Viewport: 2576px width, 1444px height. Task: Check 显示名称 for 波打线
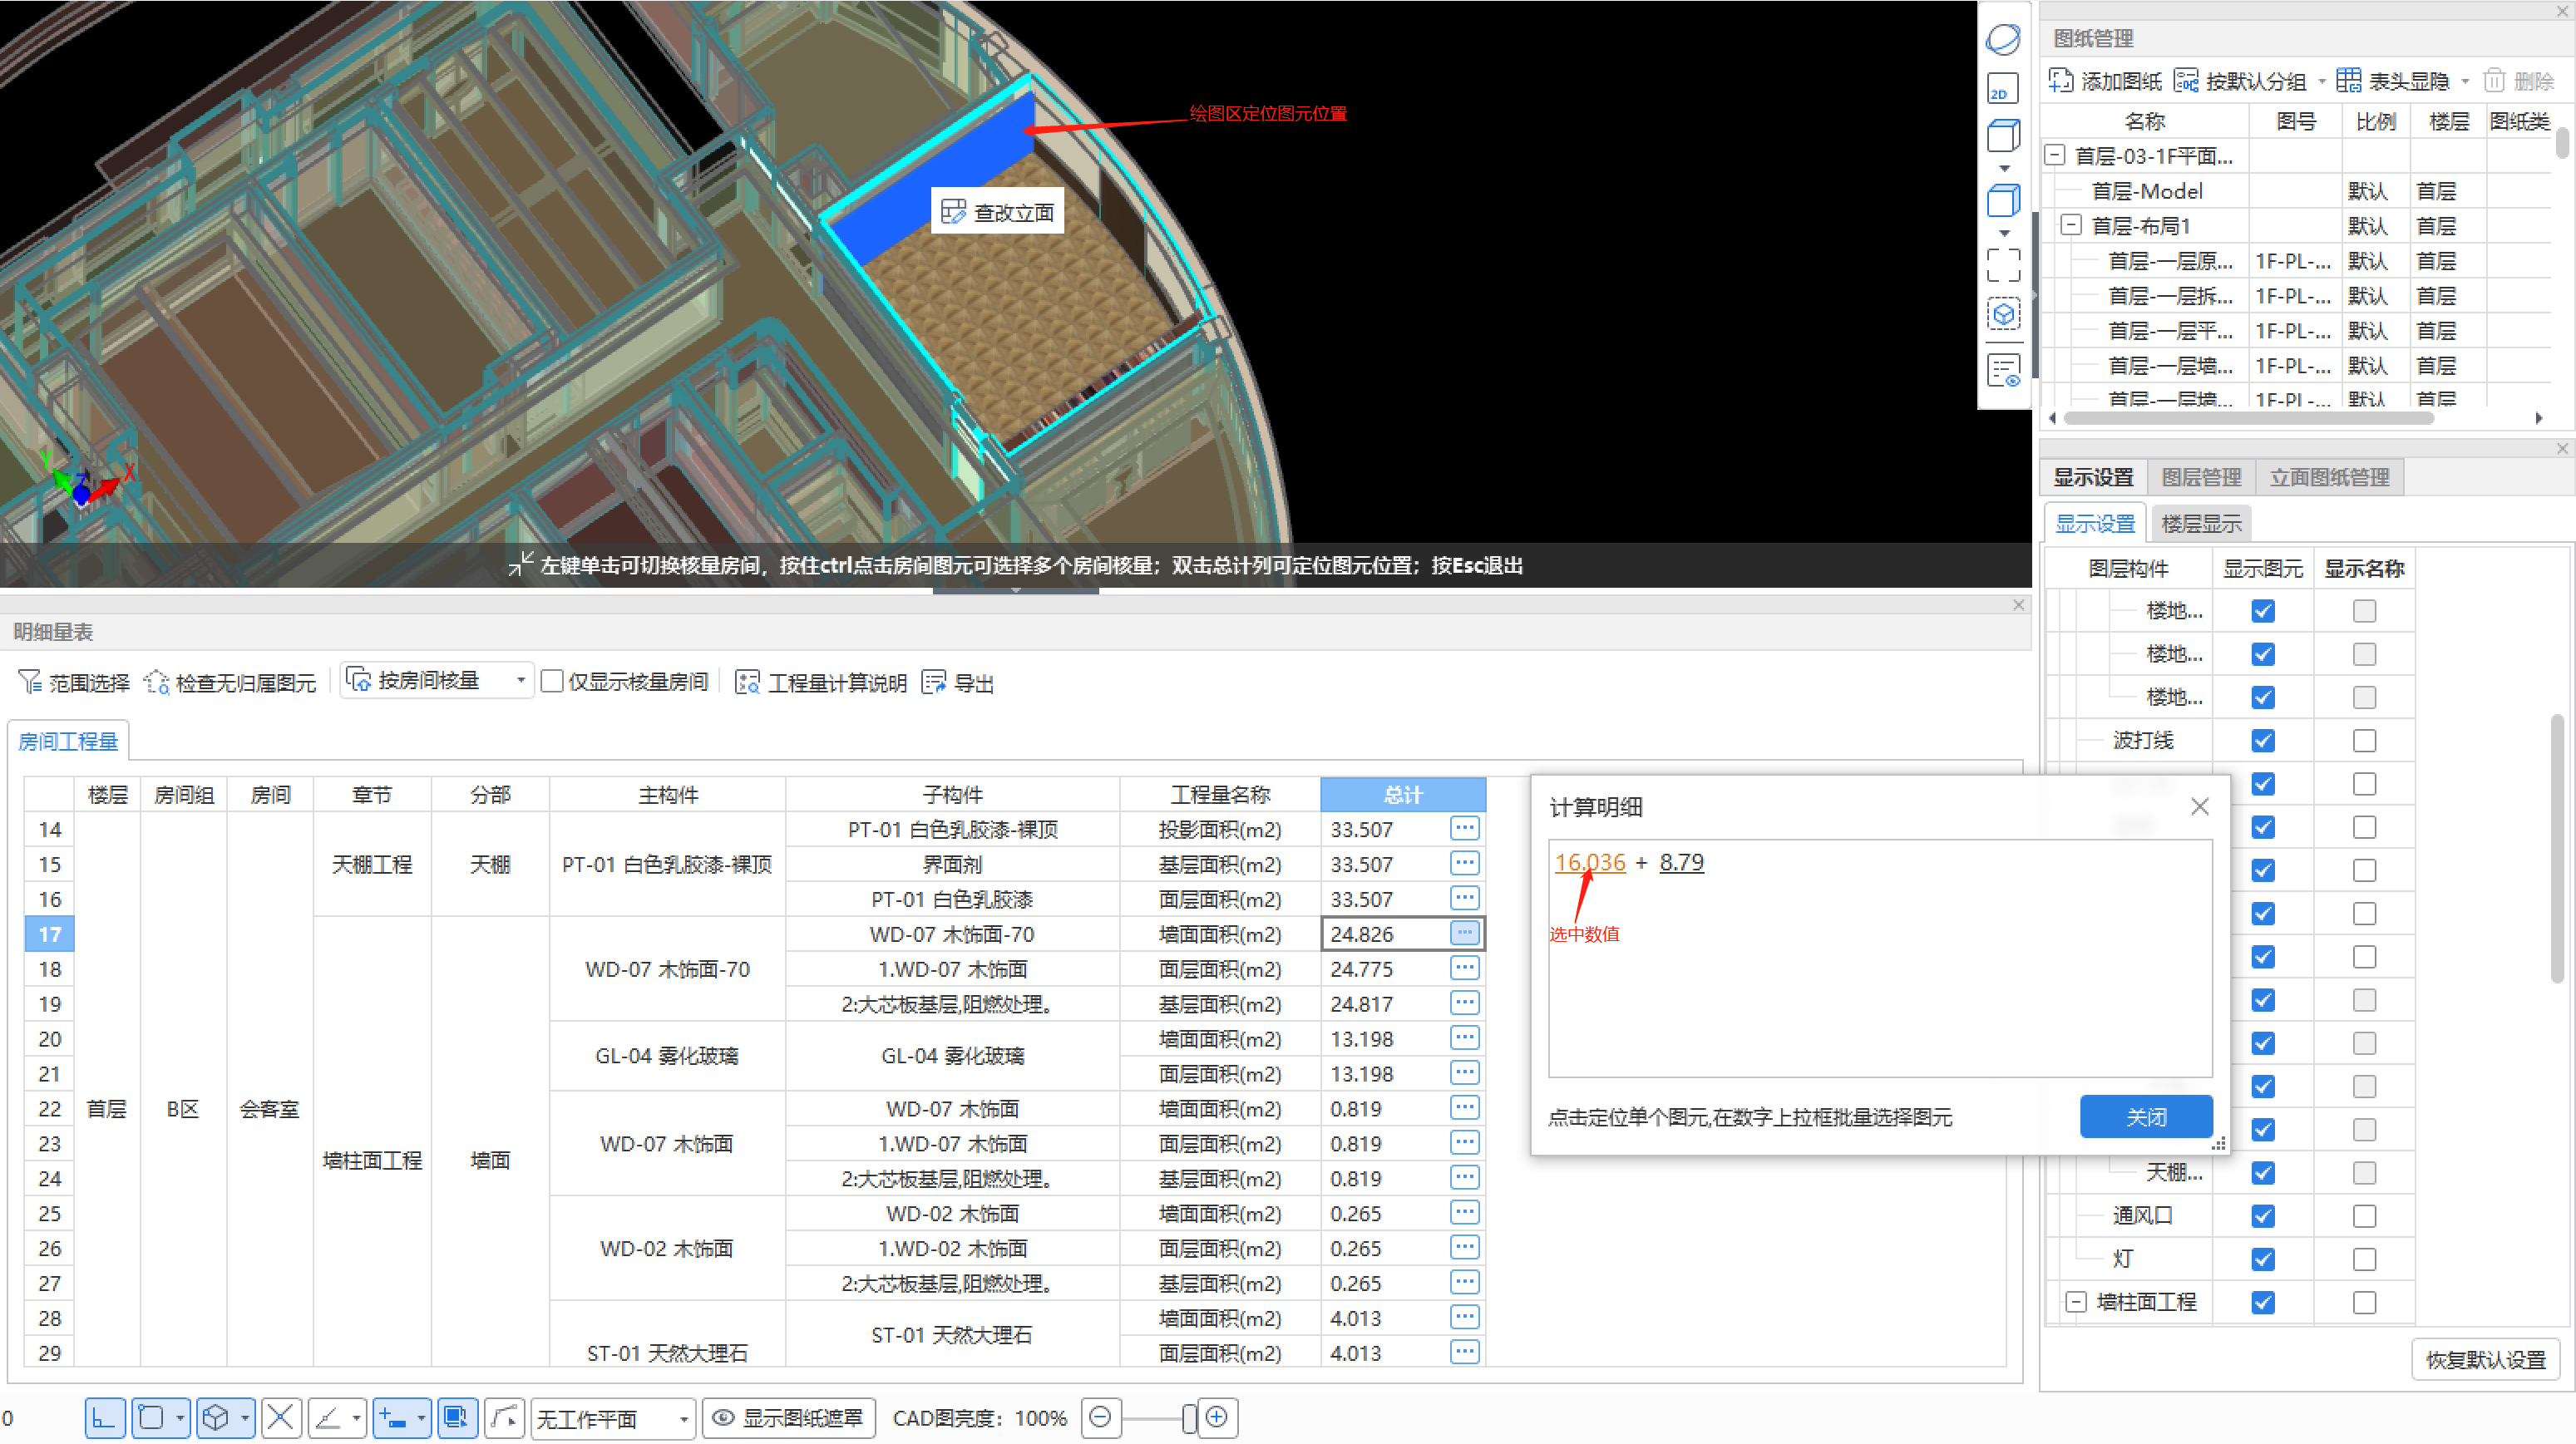(x=2364, y=740)
